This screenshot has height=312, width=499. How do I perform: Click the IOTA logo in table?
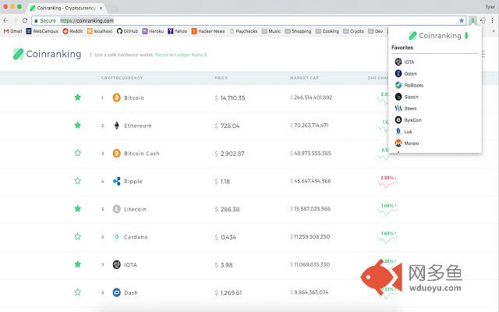point(117,264)
